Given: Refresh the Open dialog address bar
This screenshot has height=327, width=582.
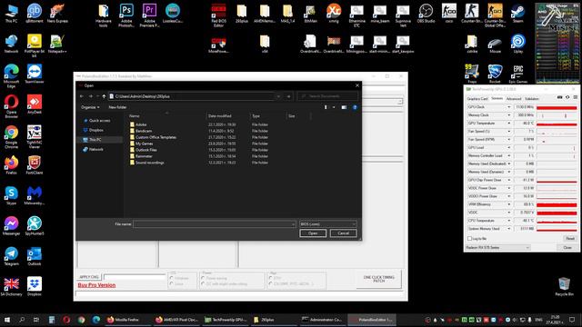Looking at the screenshot, I should [288, 96].
